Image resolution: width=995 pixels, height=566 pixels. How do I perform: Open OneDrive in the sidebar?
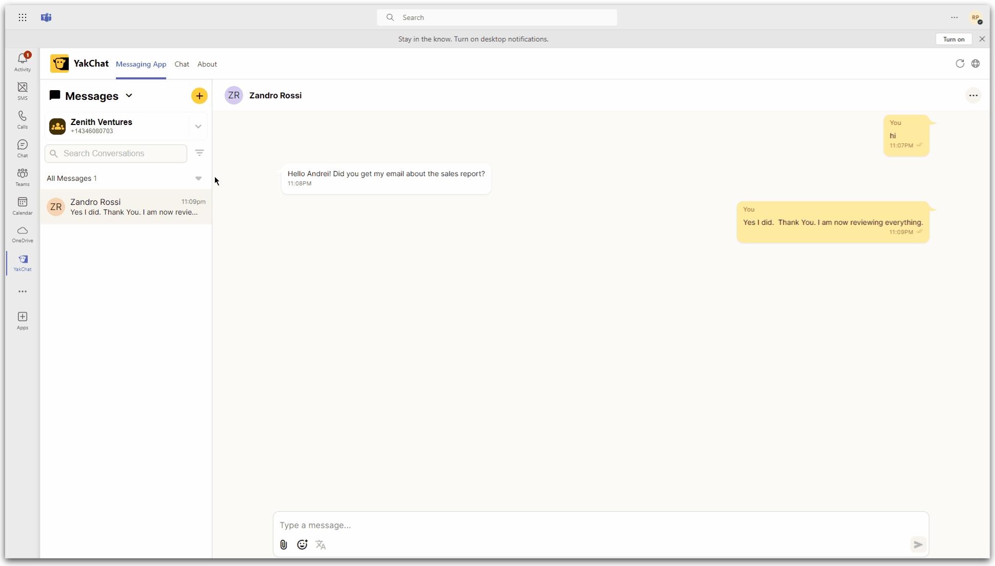point(23,234)
